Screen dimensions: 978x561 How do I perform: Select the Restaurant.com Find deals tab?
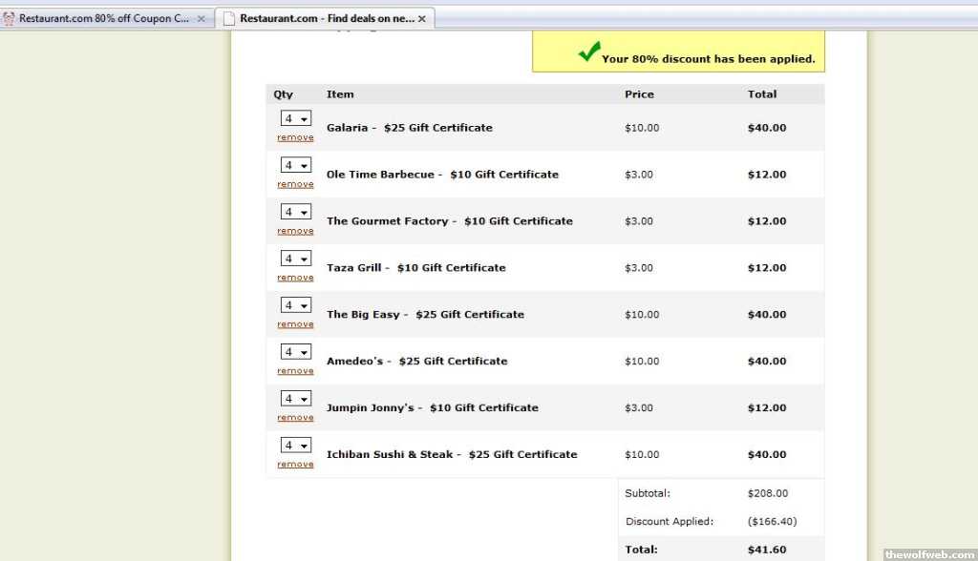pyautogui.click(x=325, y=18)
